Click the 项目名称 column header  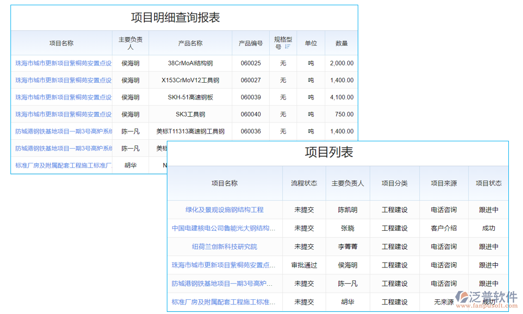(x=62, y=43)
